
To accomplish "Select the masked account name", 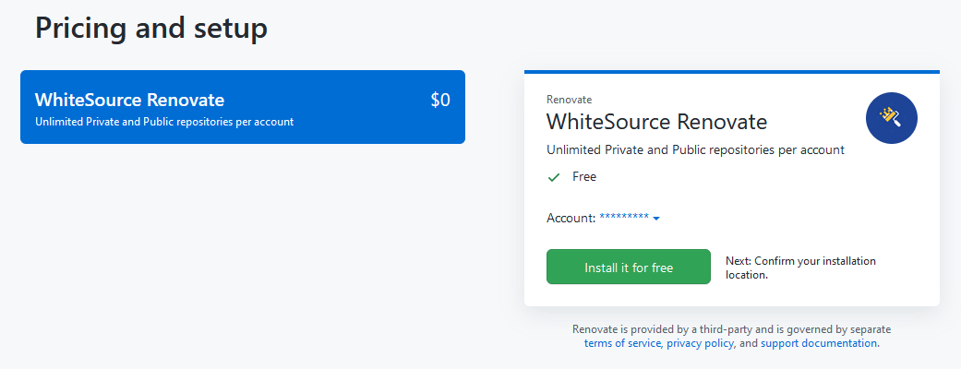I will (624, 217).
